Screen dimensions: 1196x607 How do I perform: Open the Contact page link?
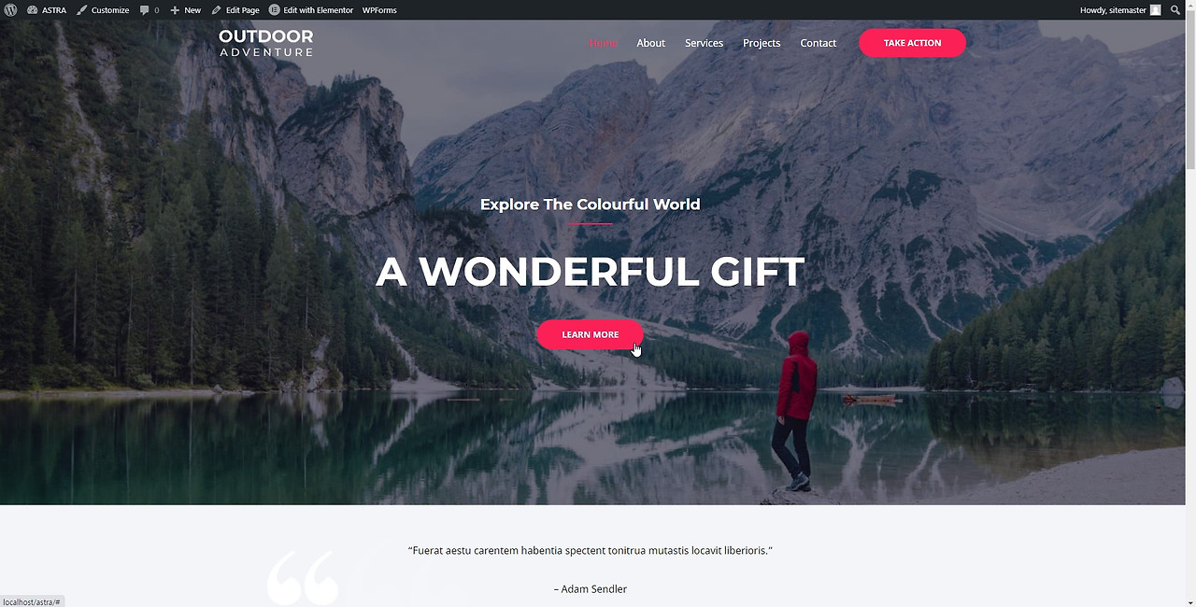818,43
